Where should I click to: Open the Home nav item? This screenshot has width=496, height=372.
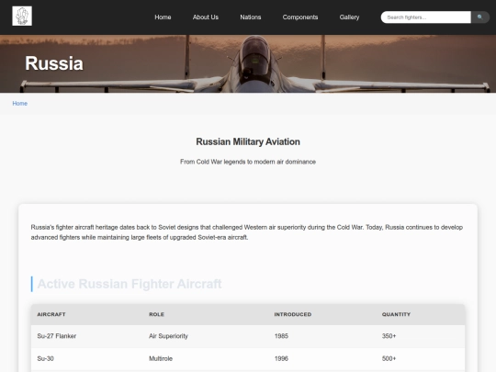163,17
